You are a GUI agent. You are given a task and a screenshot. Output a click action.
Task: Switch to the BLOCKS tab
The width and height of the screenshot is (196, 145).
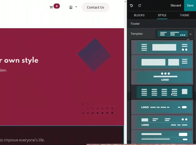tap(139, 15)
